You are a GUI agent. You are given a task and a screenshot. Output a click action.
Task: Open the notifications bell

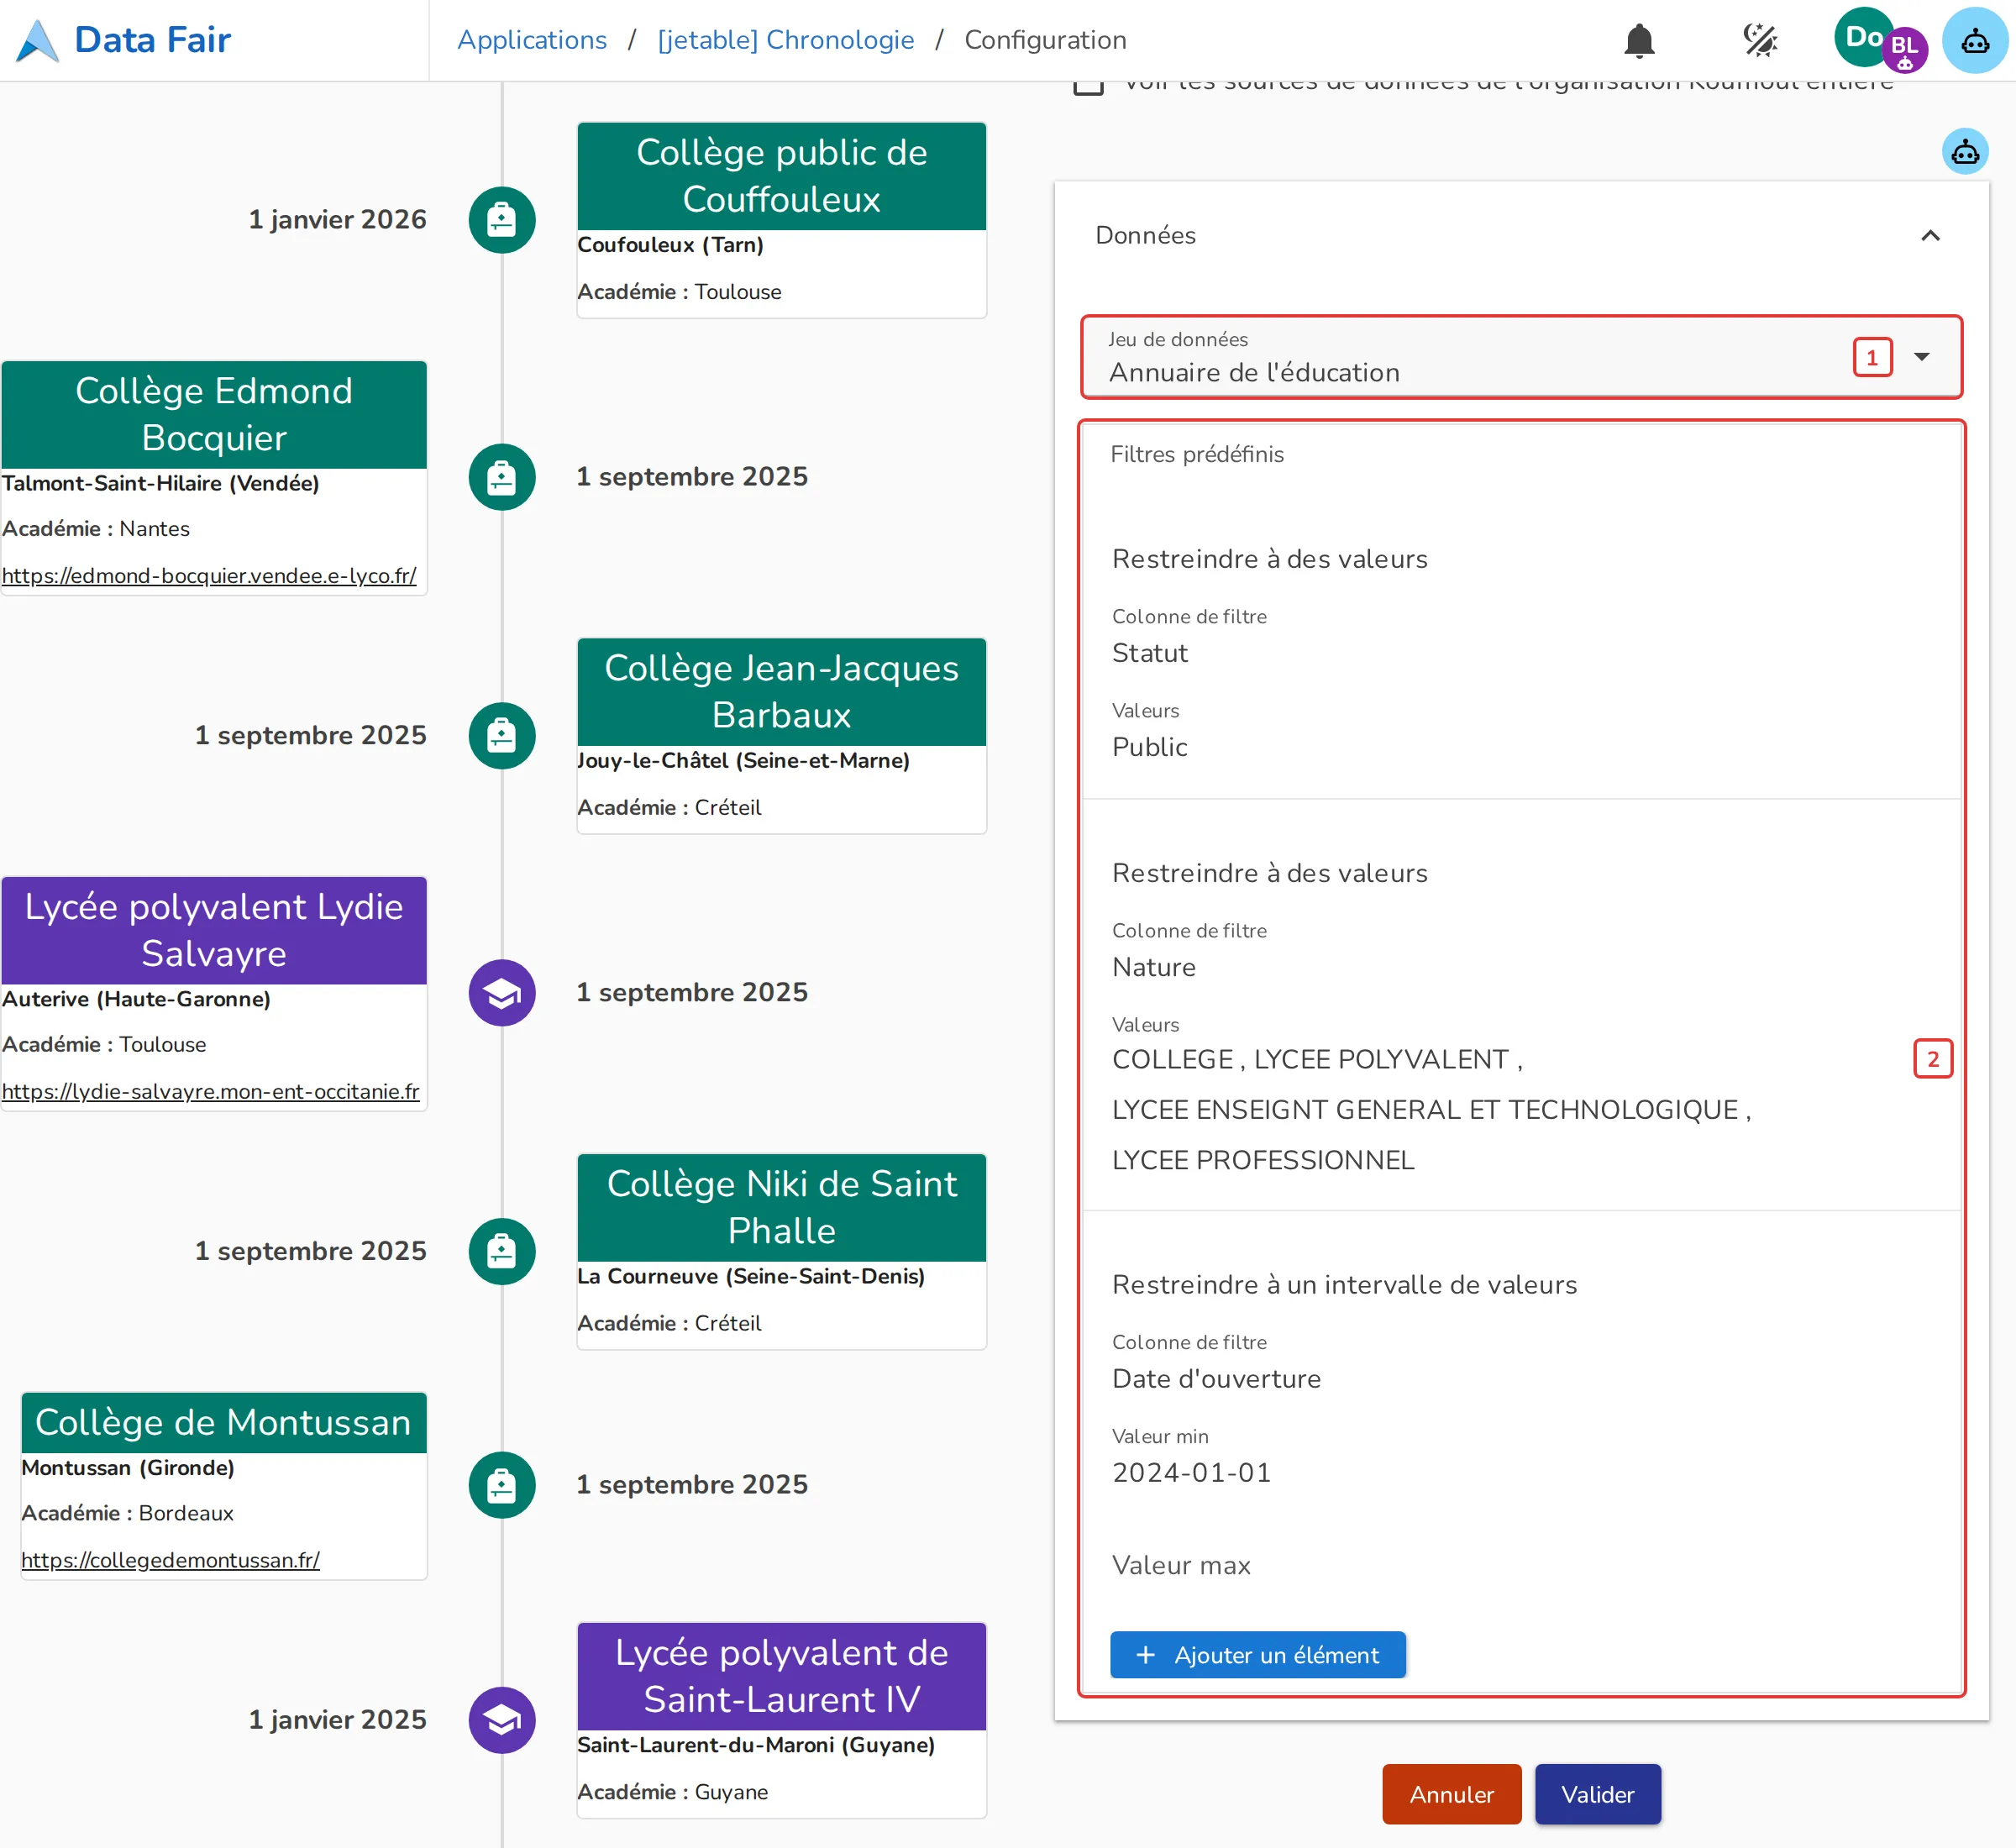[x=1639, y=40]
